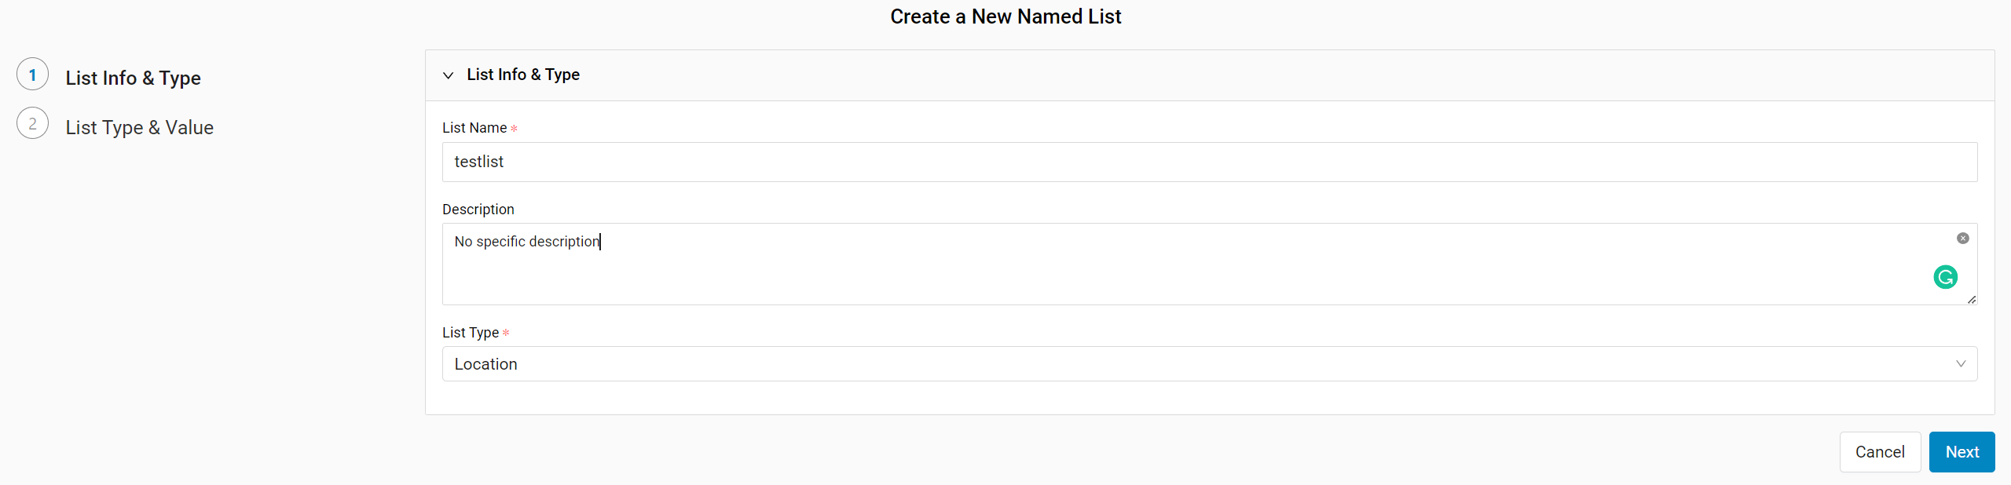Viewport: 2011px width, 485px height.
Task: Select step 1 circle indicator
Action: (x=32, y=75)
